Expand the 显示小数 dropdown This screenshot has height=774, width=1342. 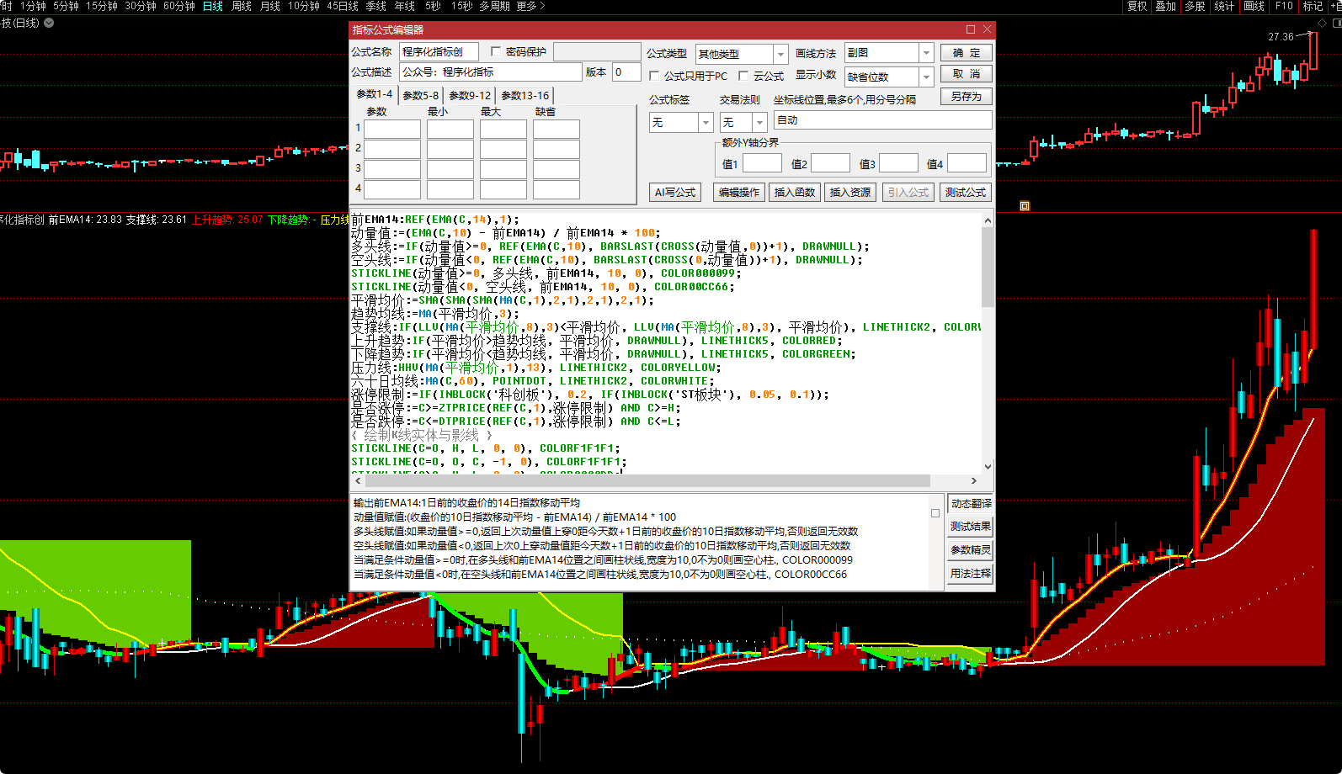coord(926,77)
